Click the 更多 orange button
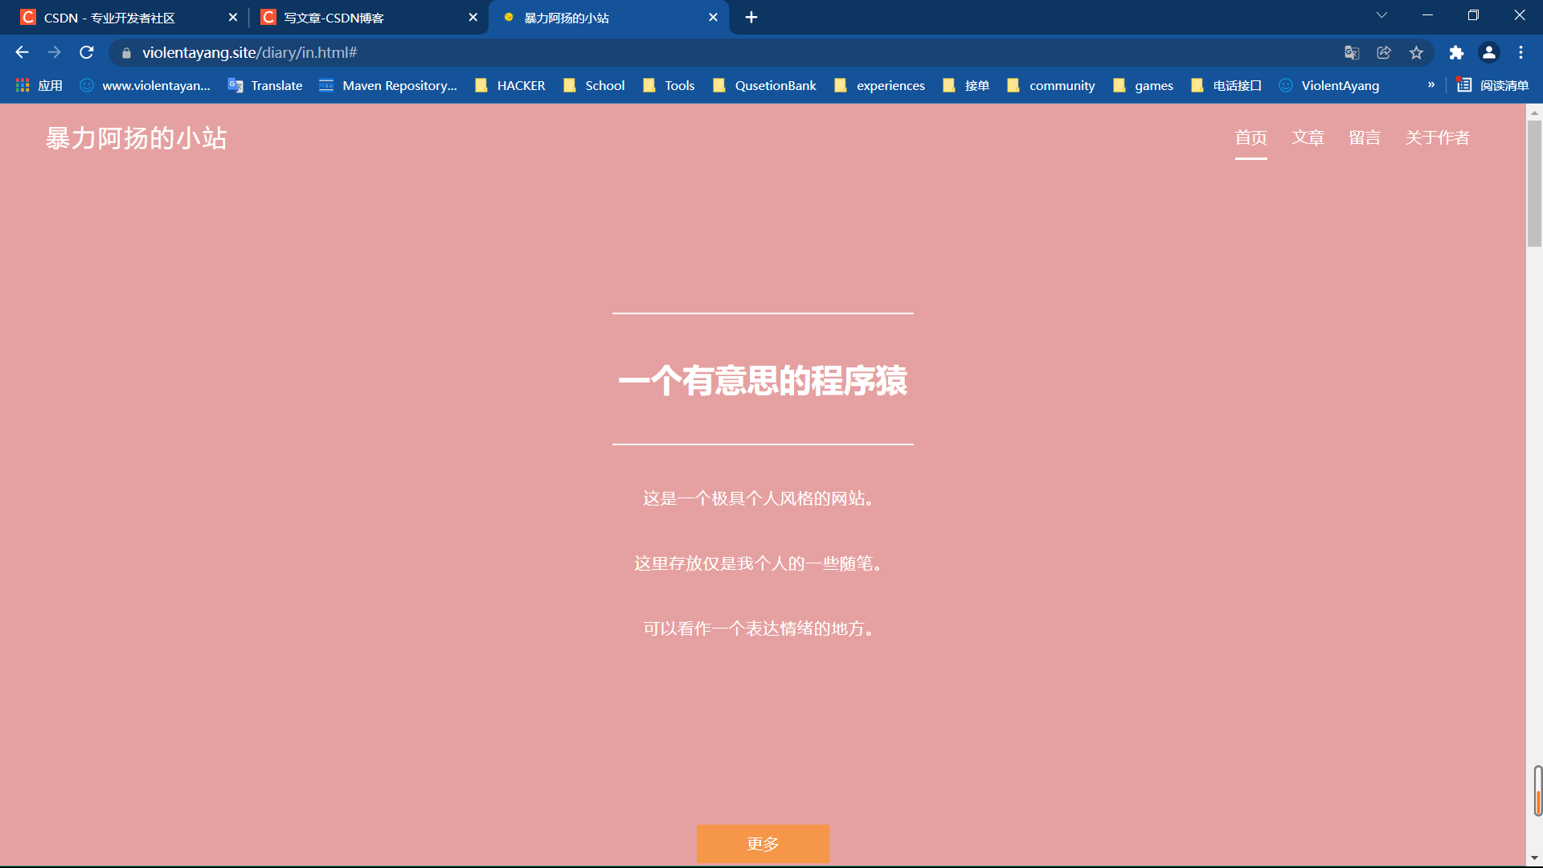1543x868 pixels. pyautogui.click(x=762, y=843)
